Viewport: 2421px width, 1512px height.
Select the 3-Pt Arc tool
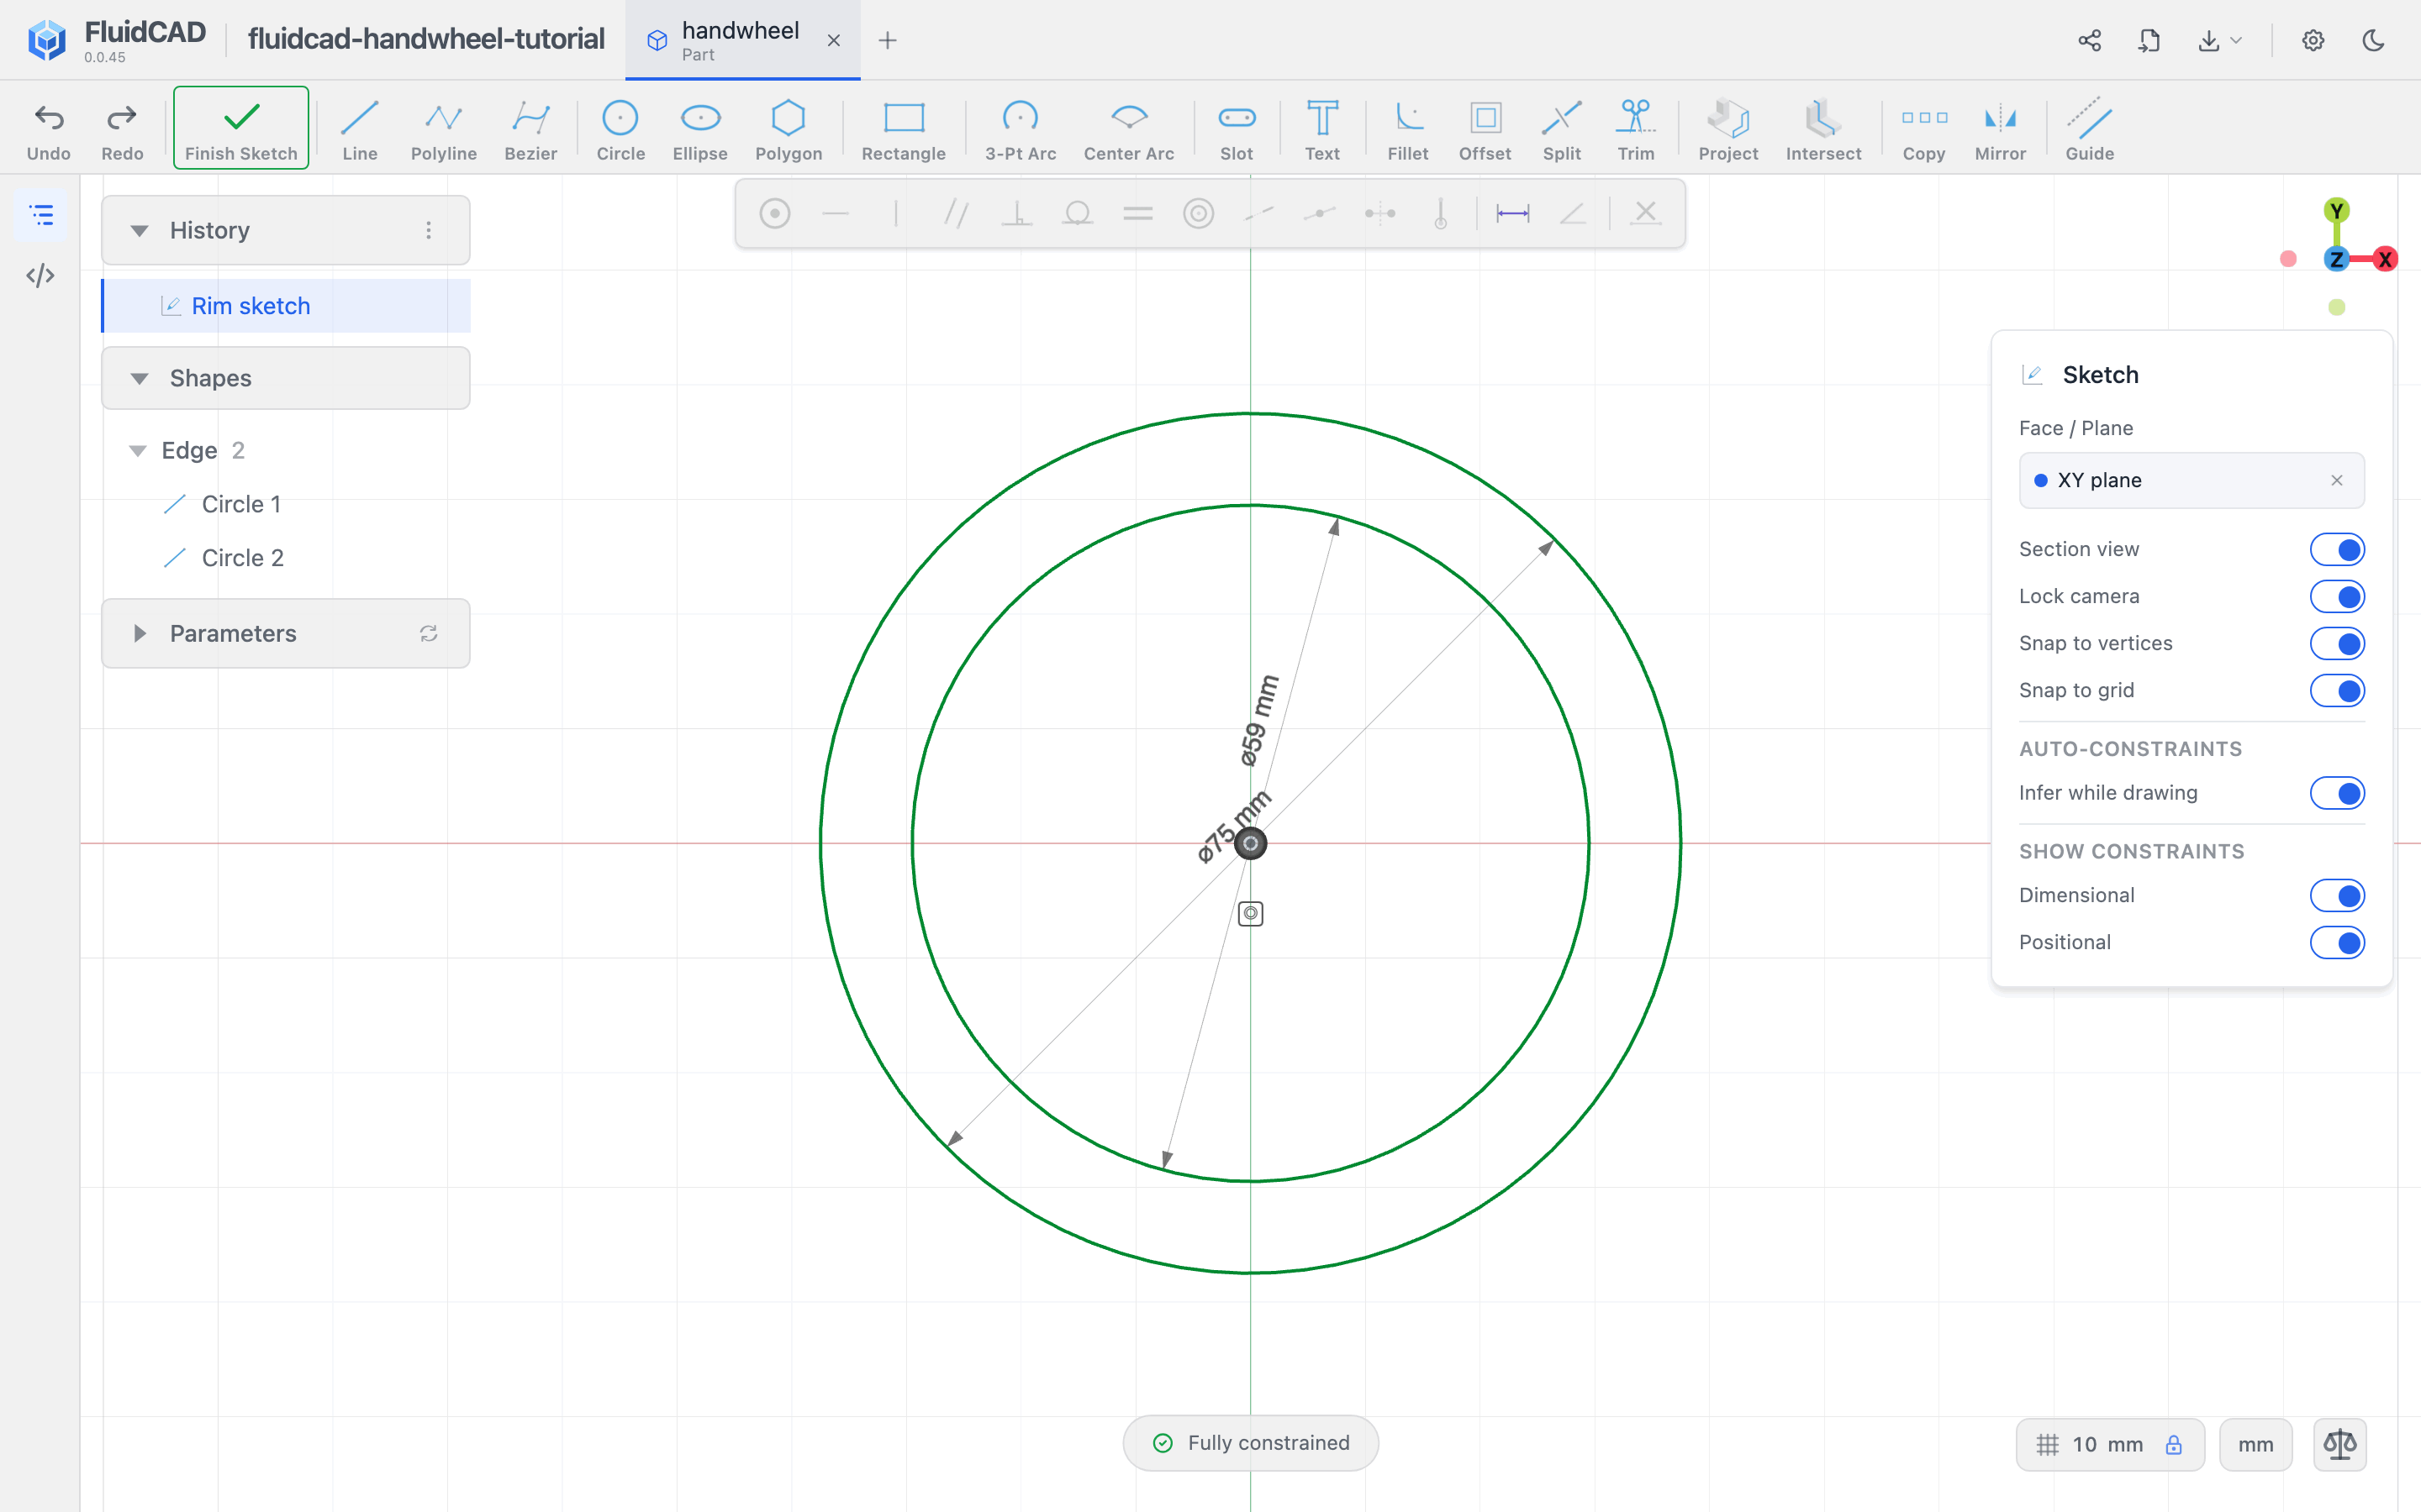pyautogui.click(x=1021, y=129)
